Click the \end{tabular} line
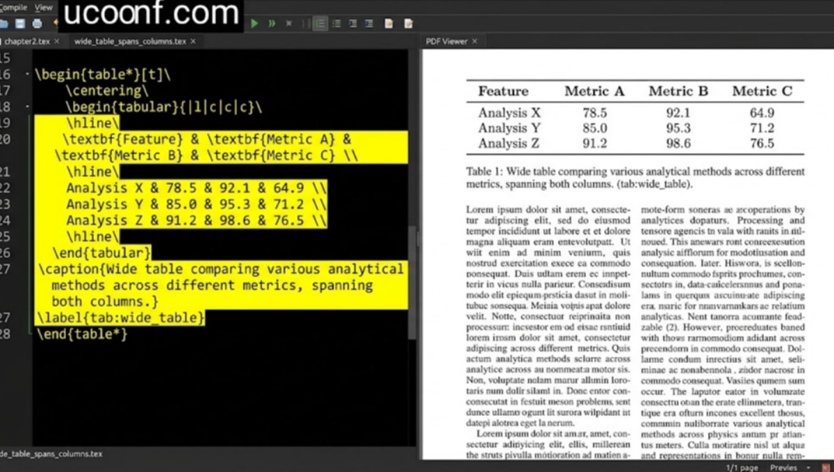 102,252
